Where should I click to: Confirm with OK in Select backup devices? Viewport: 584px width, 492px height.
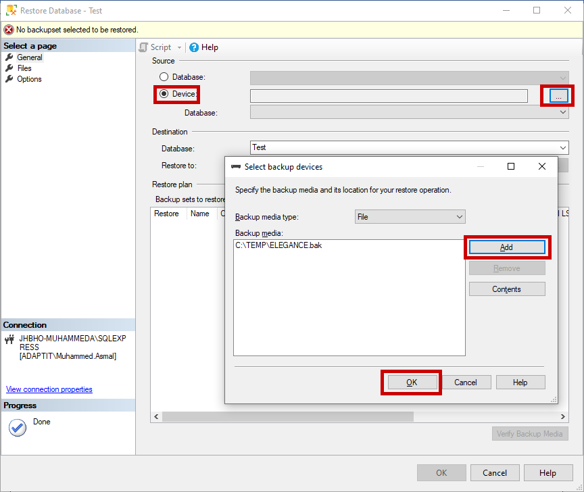[412, 383]
